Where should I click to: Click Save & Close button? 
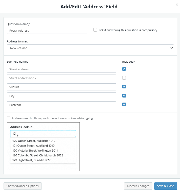tap(166, 186)
